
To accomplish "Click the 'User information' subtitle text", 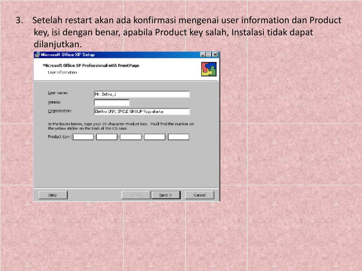I will click(62, 72).
